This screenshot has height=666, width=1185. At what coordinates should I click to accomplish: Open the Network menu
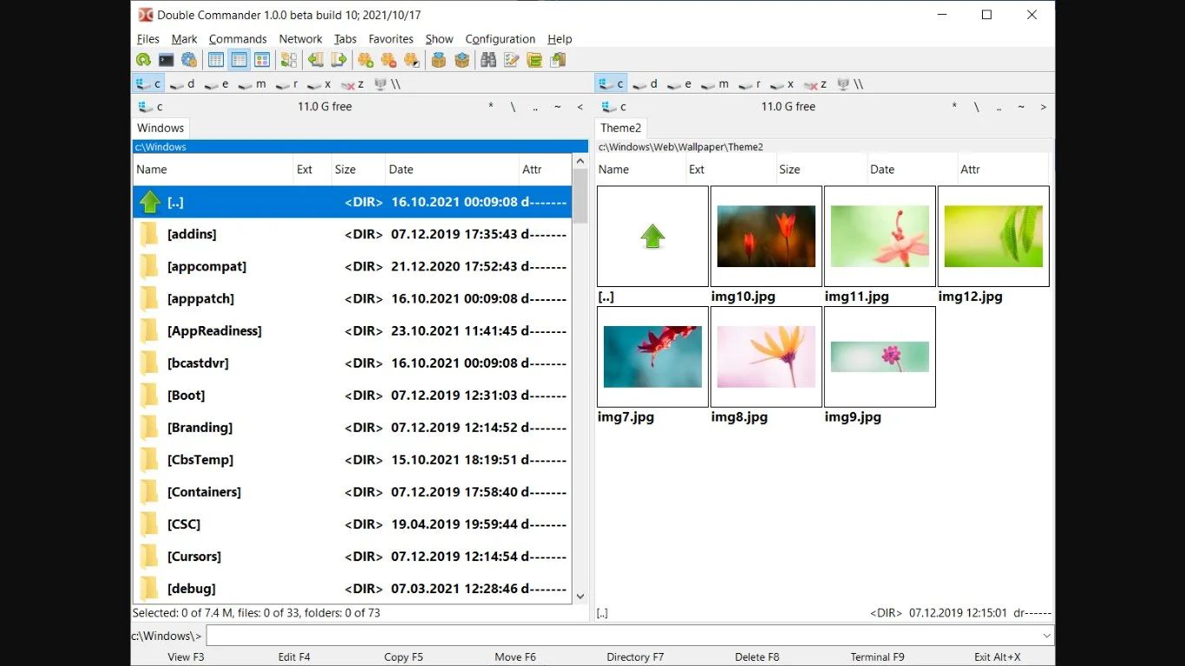coord(300,39)
